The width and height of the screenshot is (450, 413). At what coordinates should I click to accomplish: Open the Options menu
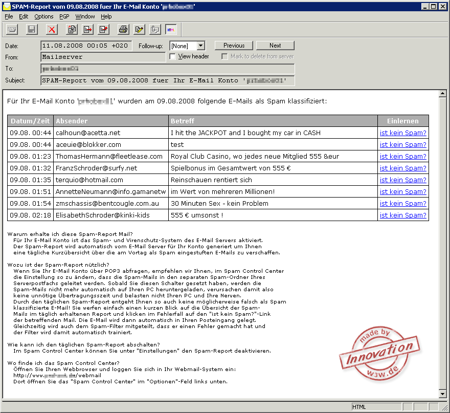(x=44, y=16)
